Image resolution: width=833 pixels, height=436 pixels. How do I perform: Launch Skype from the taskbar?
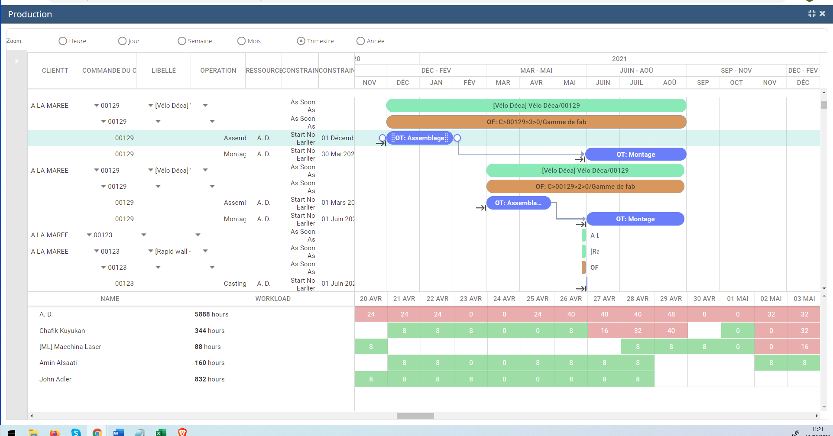[x=76, y=432]
